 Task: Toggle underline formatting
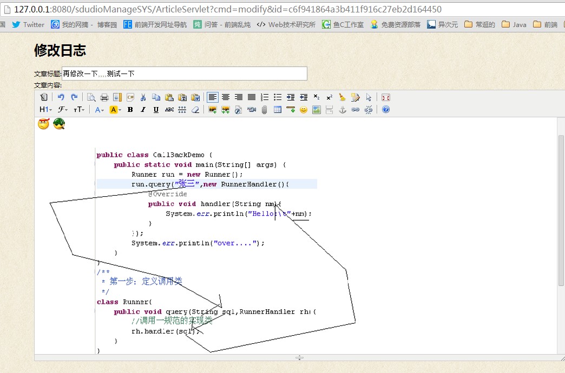coord(156,109)
